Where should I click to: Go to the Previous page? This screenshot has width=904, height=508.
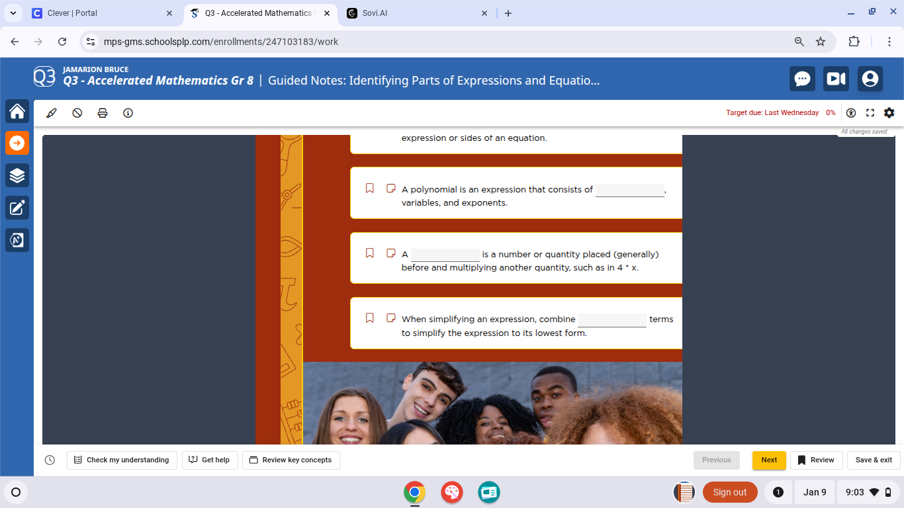point(717,460)
